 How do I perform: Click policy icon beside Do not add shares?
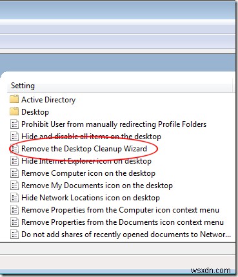pyautogui.click(x=14, y=234)
